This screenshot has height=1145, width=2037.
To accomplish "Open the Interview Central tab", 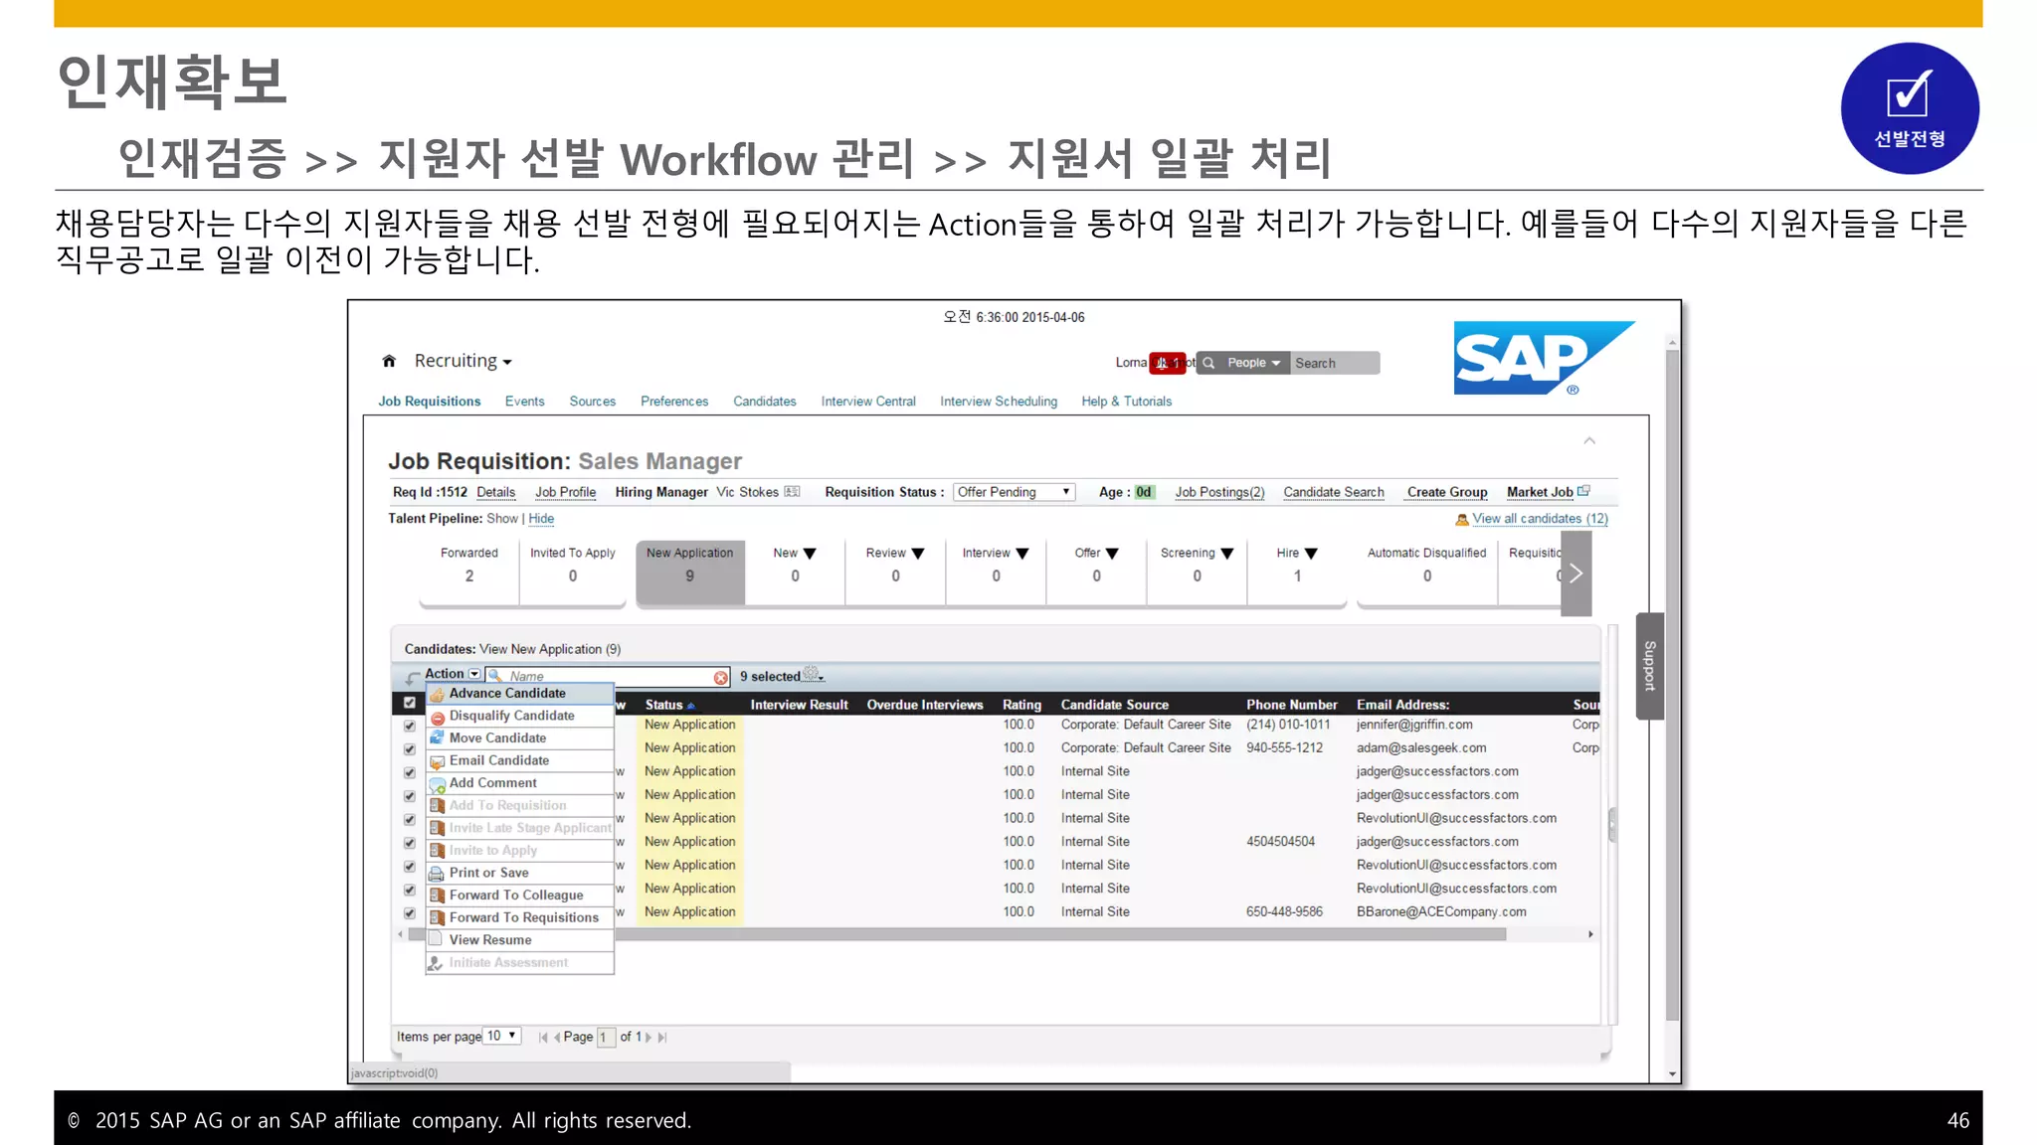I will point(868,402).
